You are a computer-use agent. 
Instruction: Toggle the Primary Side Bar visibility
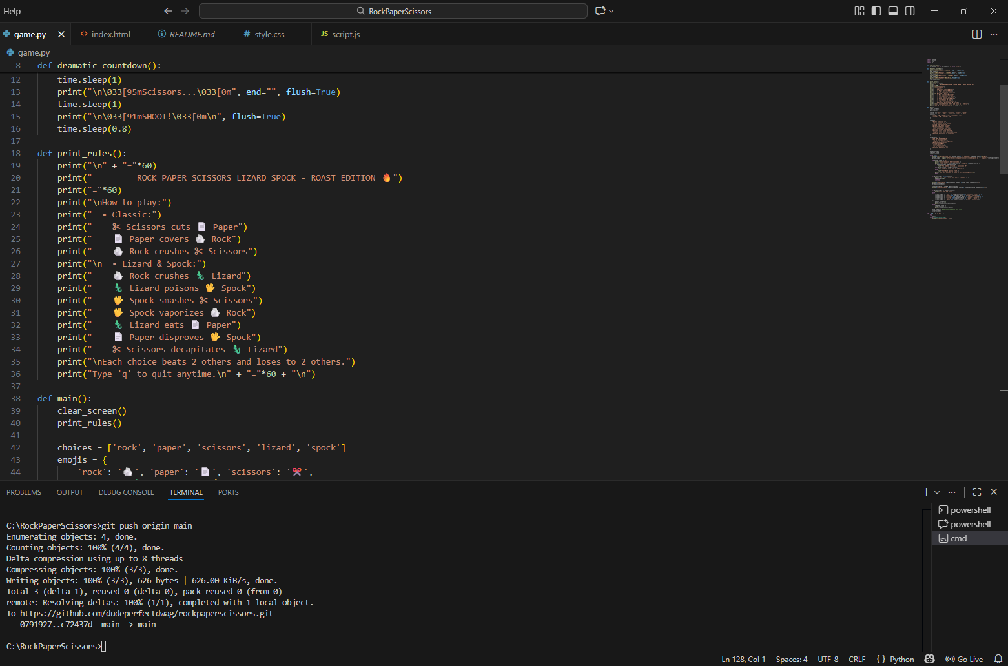(x=876, y=11)
